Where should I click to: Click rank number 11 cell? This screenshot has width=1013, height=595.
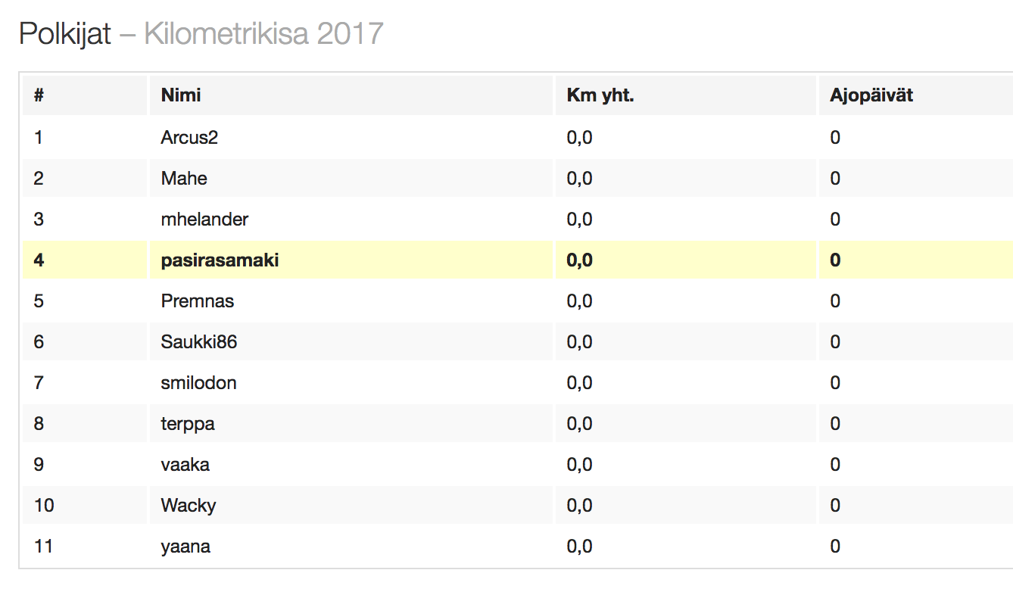point(44,547)
